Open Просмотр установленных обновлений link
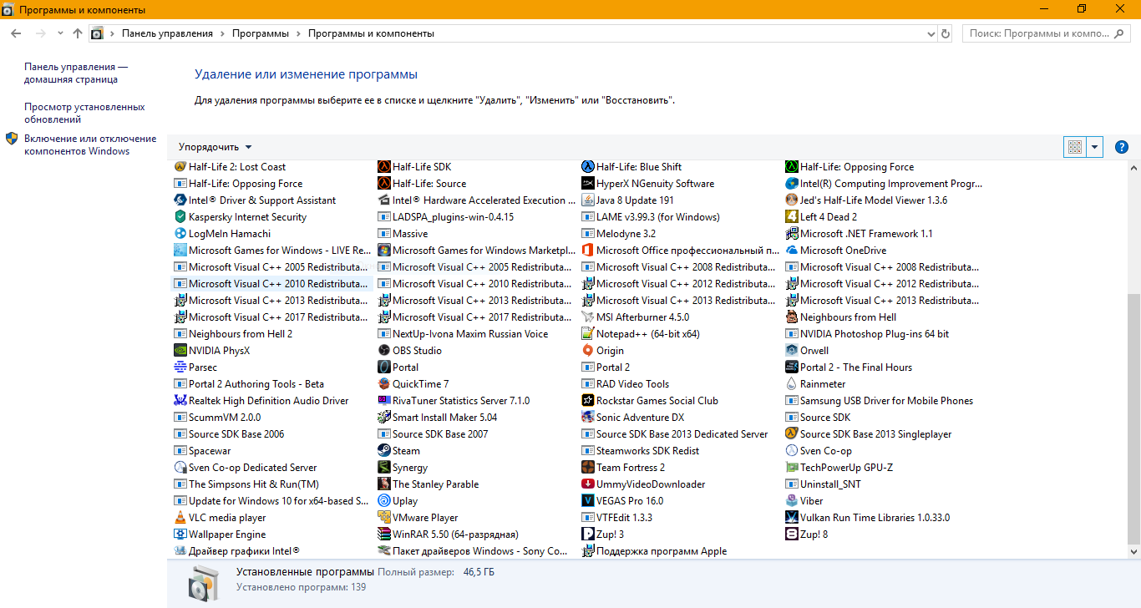Screen dimensions: 1141x608 tap(84, 114)
